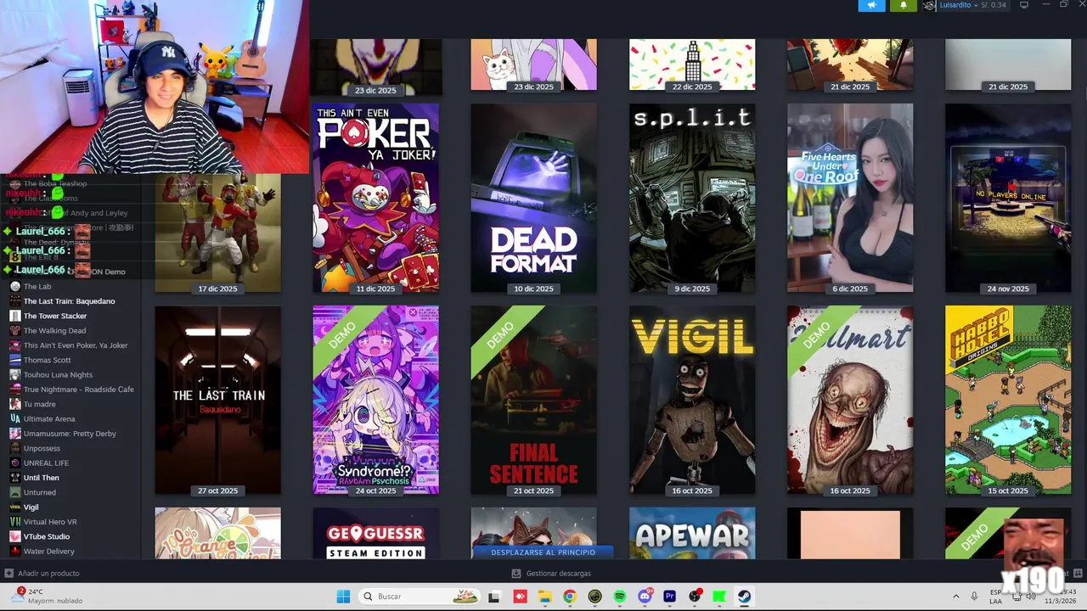
Task: Open the Apewar game cover
Action: click(x=692, y=534)
